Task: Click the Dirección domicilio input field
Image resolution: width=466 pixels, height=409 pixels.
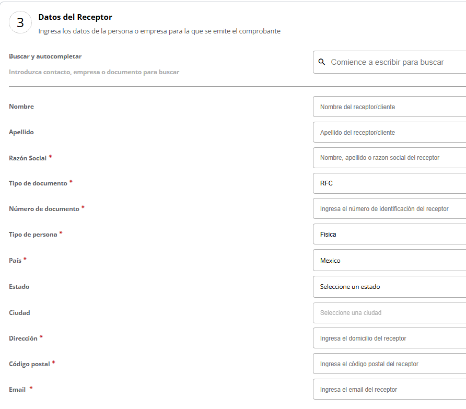Action: click(x=389, y=338)
